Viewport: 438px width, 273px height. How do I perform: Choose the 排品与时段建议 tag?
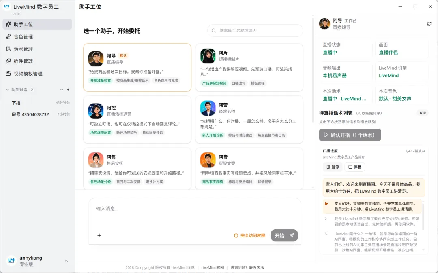240,135
